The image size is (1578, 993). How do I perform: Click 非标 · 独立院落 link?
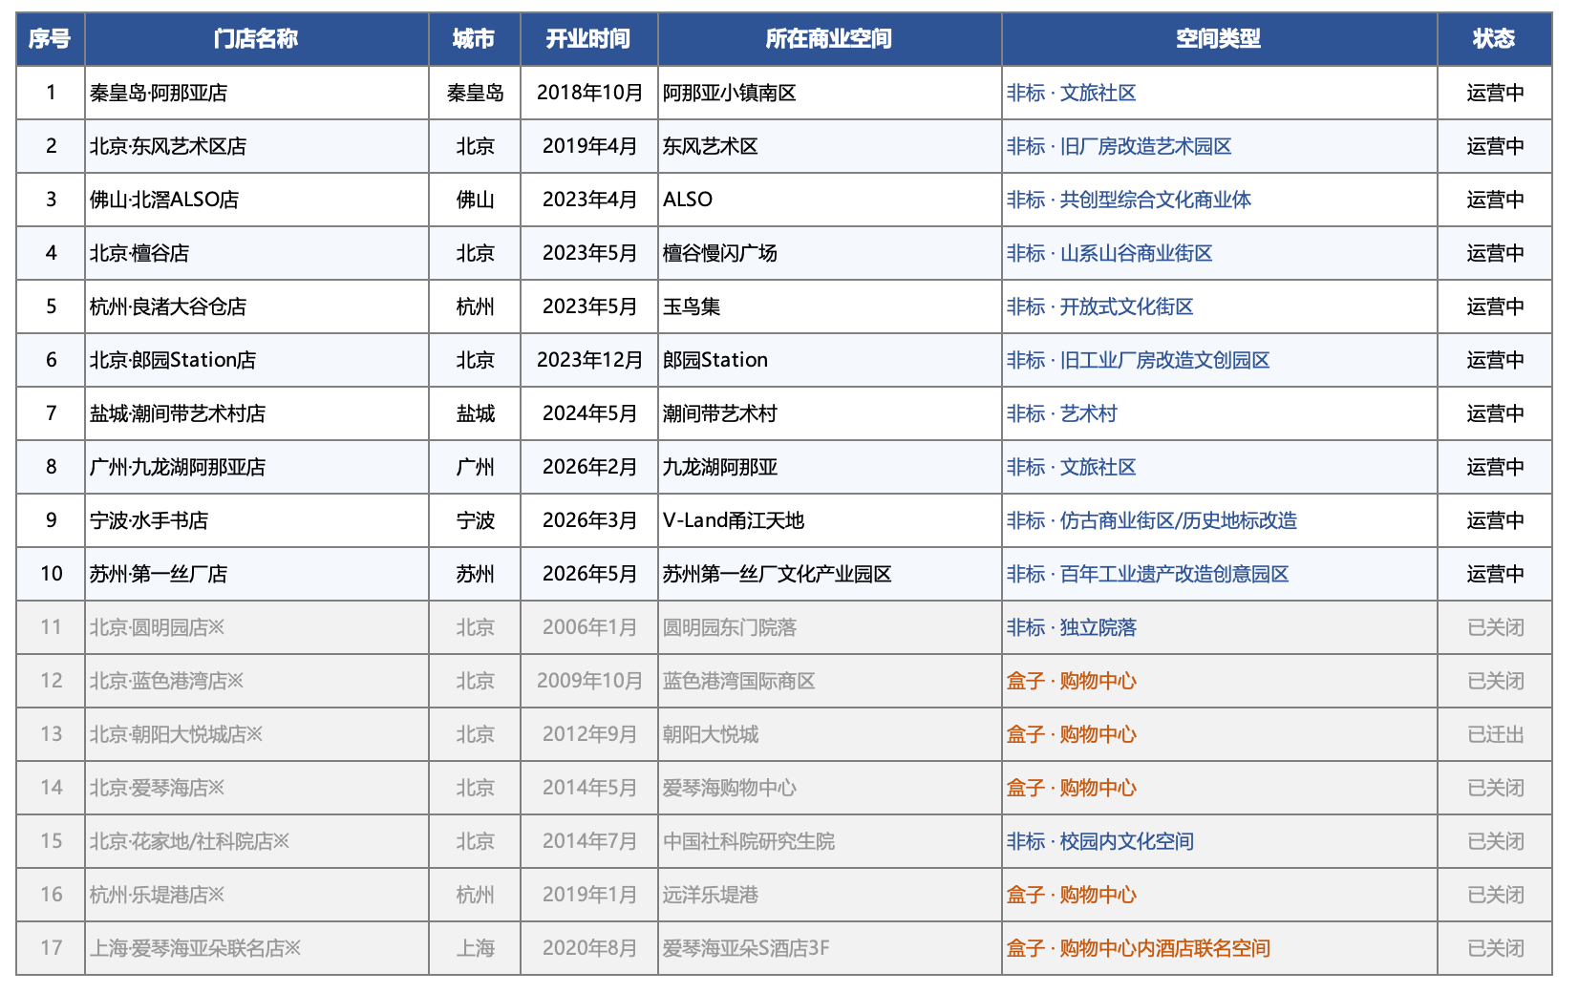[x=1071, y=627]
